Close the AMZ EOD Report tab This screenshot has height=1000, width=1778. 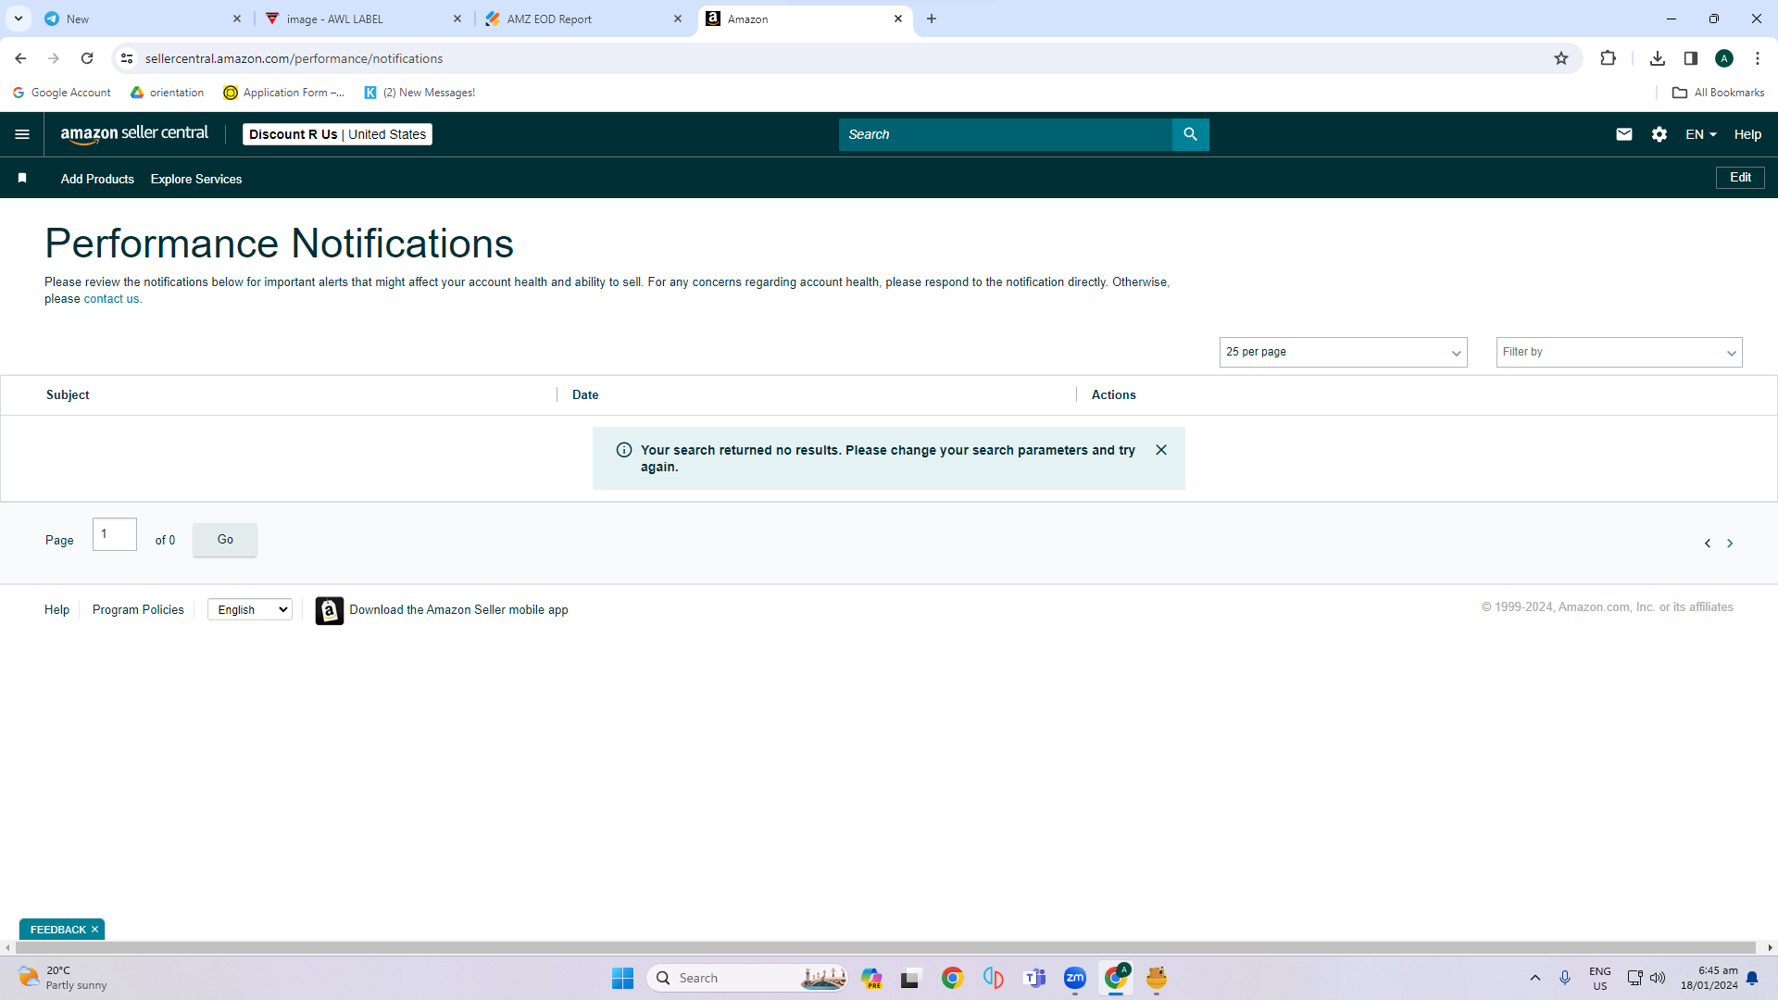click(x=678, y=19)
